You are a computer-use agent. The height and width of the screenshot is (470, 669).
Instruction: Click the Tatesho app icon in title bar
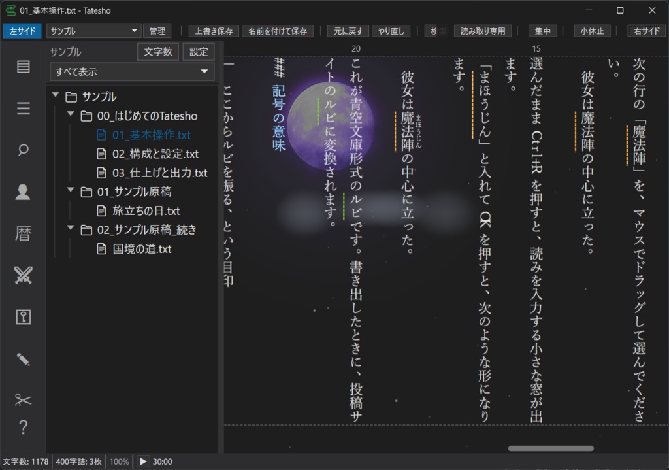pos(10,10)
